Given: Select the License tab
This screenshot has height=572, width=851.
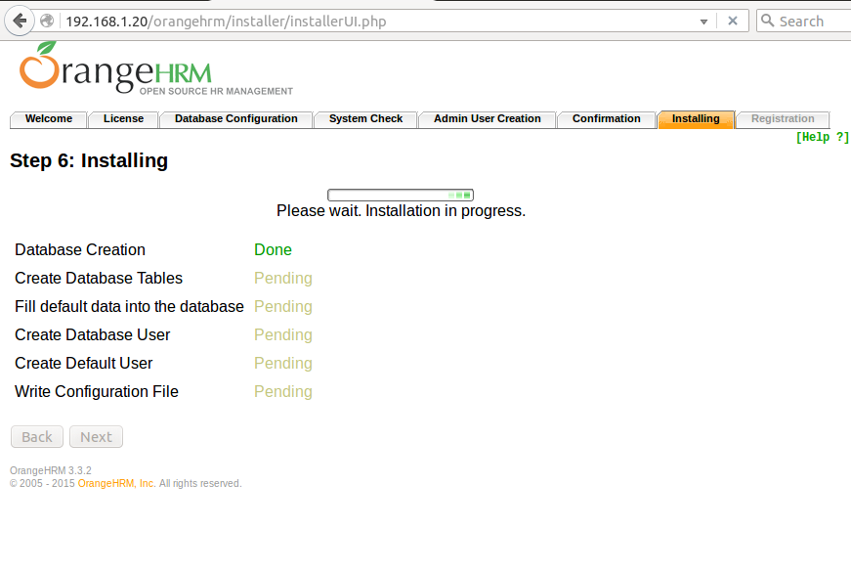Looking at the screenshot, I should (x=123, y=119).
